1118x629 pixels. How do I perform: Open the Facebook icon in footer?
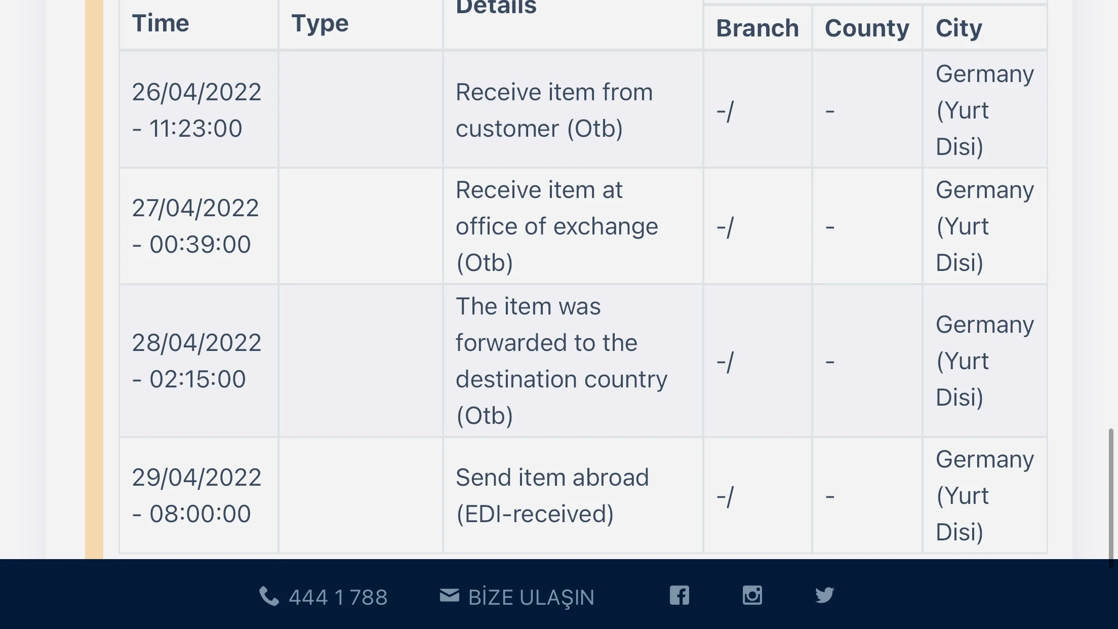click(x=680, y=596)
